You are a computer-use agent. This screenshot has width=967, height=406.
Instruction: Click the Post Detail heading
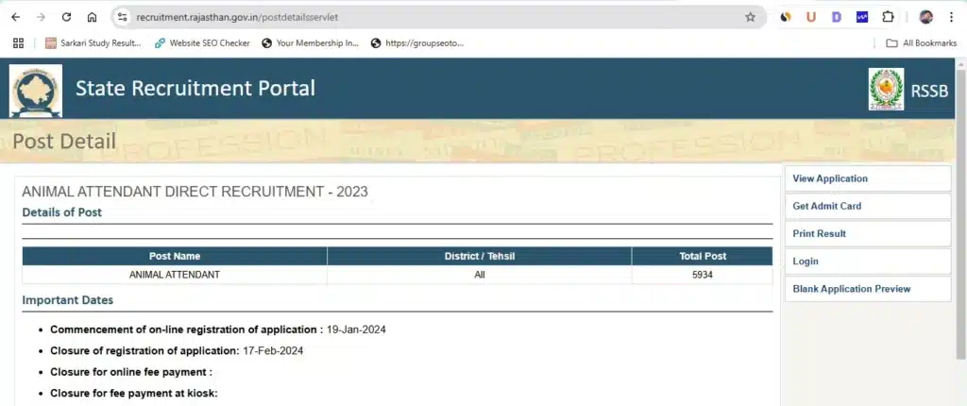[x=64, y=142]
